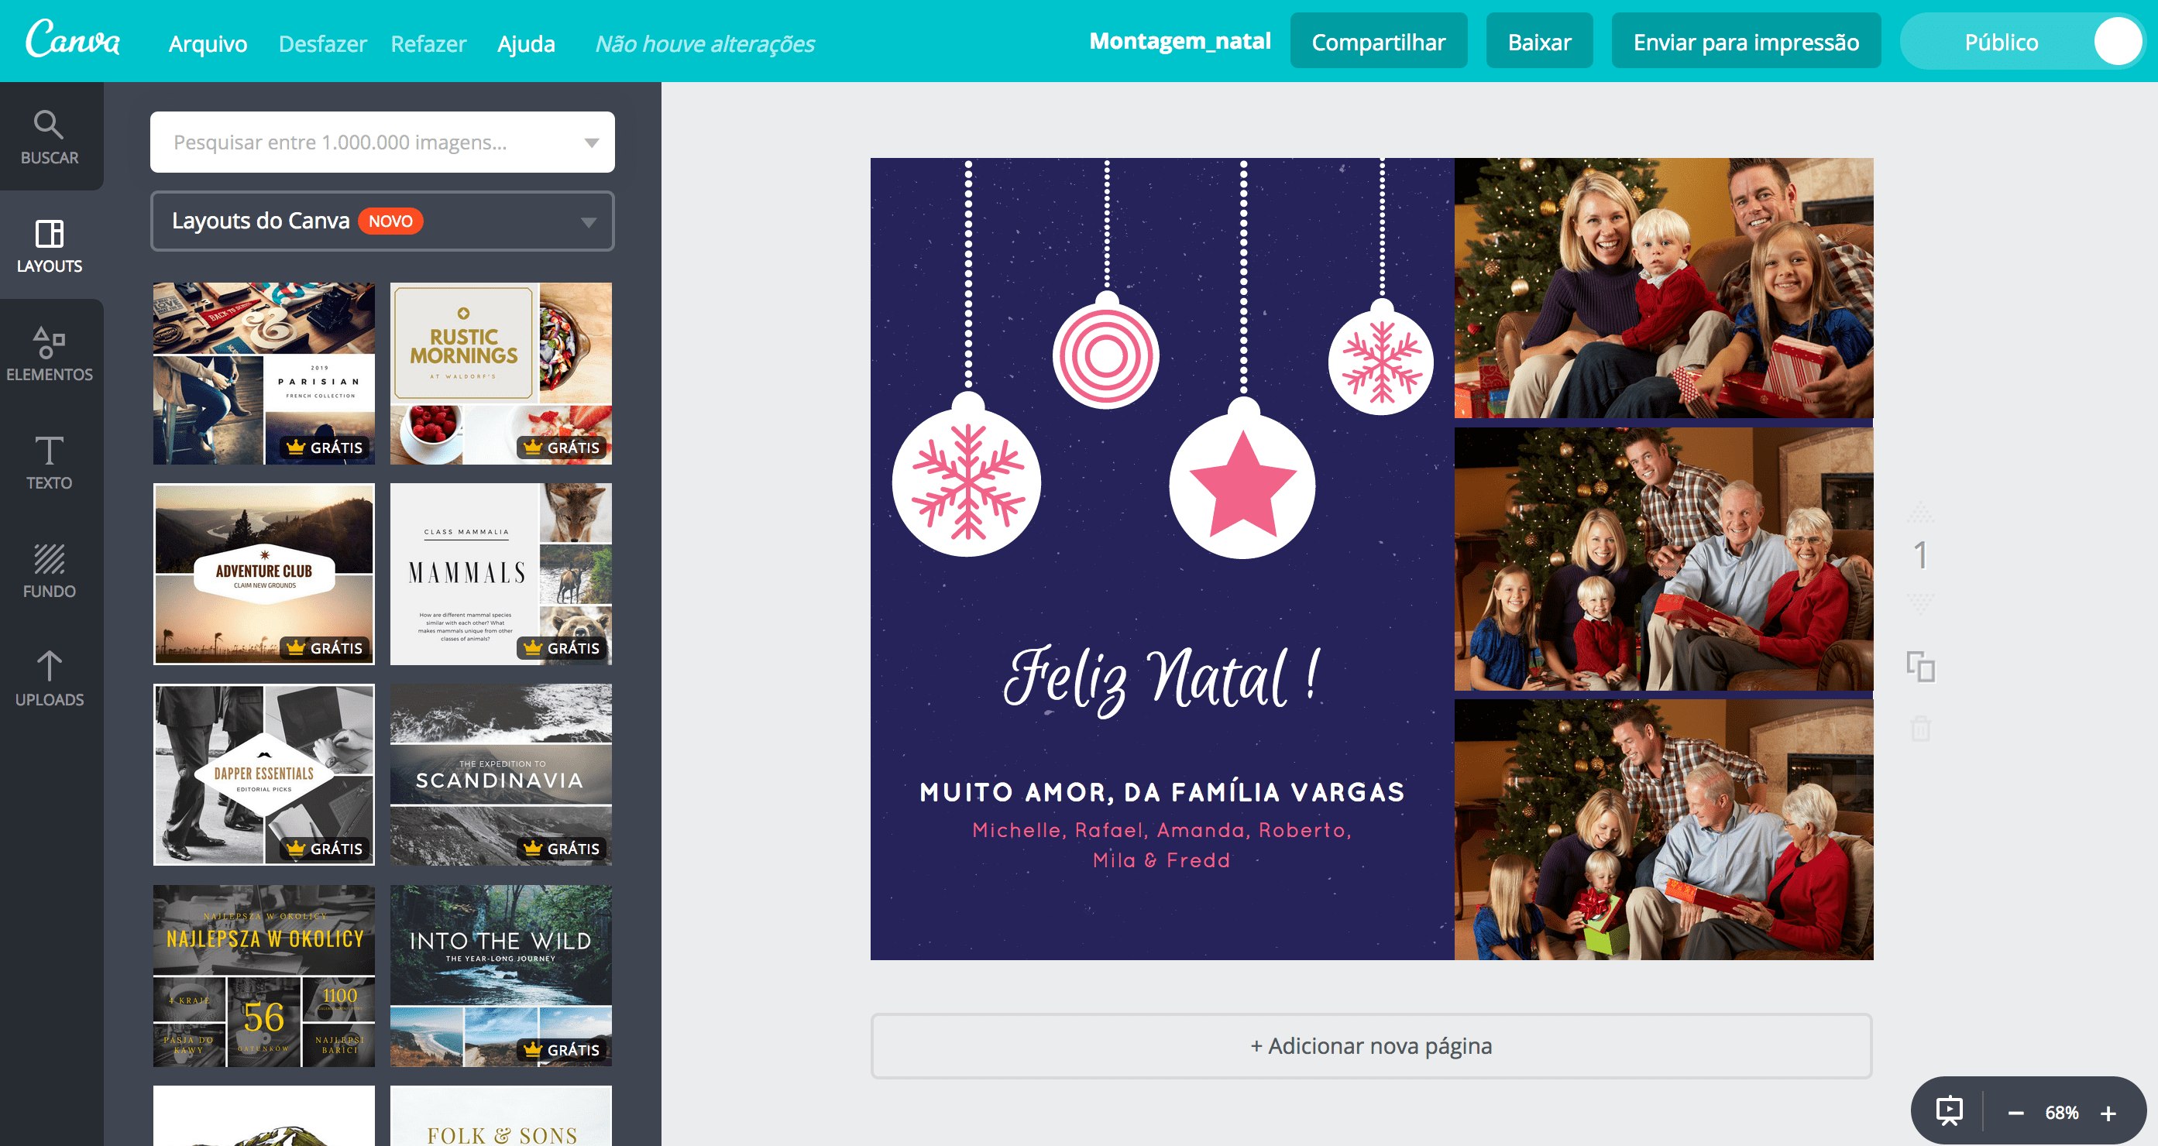This screenshot has height=1146, width=2158.
Task: Select the large snowflake ornament on the left
Action: [x=967, y=482]
